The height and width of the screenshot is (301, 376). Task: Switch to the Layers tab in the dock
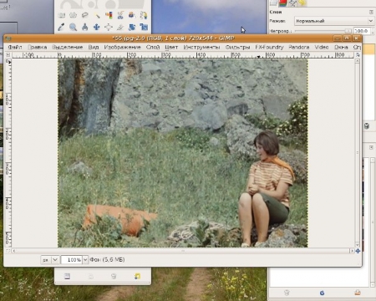[x=273, y=3]
